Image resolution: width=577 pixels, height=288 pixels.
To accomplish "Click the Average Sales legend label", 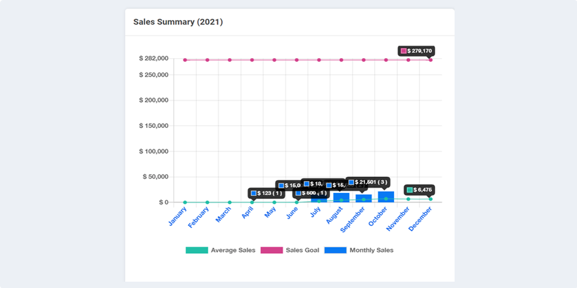I will [x=233, y=250].
